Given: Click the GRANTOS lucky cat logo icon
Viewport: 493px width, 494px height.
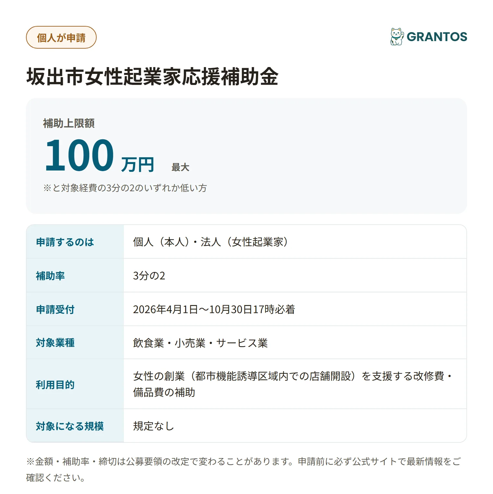Looking at the screenshot, I should pyautogui.click(x=397, y=37).
